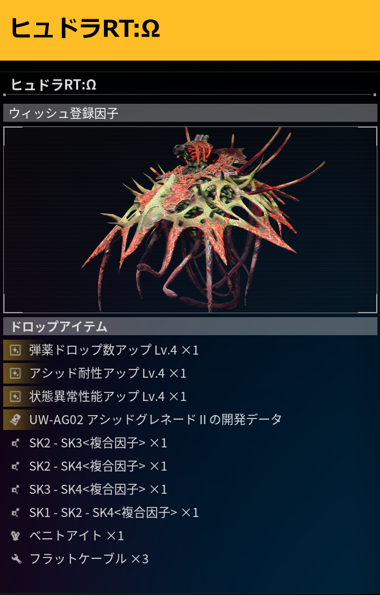Select the ウィッシュ登録因子 section header
Screen dimensions: 380x595
click(190, 113)
